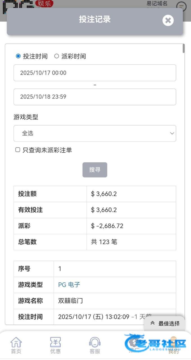Open the 游戏类型 dropdown showing 全选
Screen dimensions: 191x360
click(95, 133)
